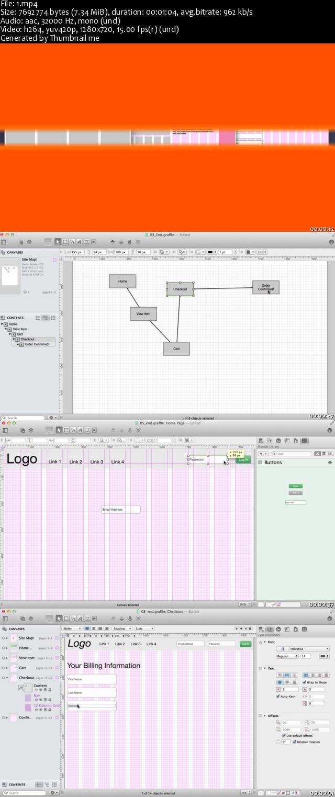Click the font color swatch in Type inspector

coord(324,656)
